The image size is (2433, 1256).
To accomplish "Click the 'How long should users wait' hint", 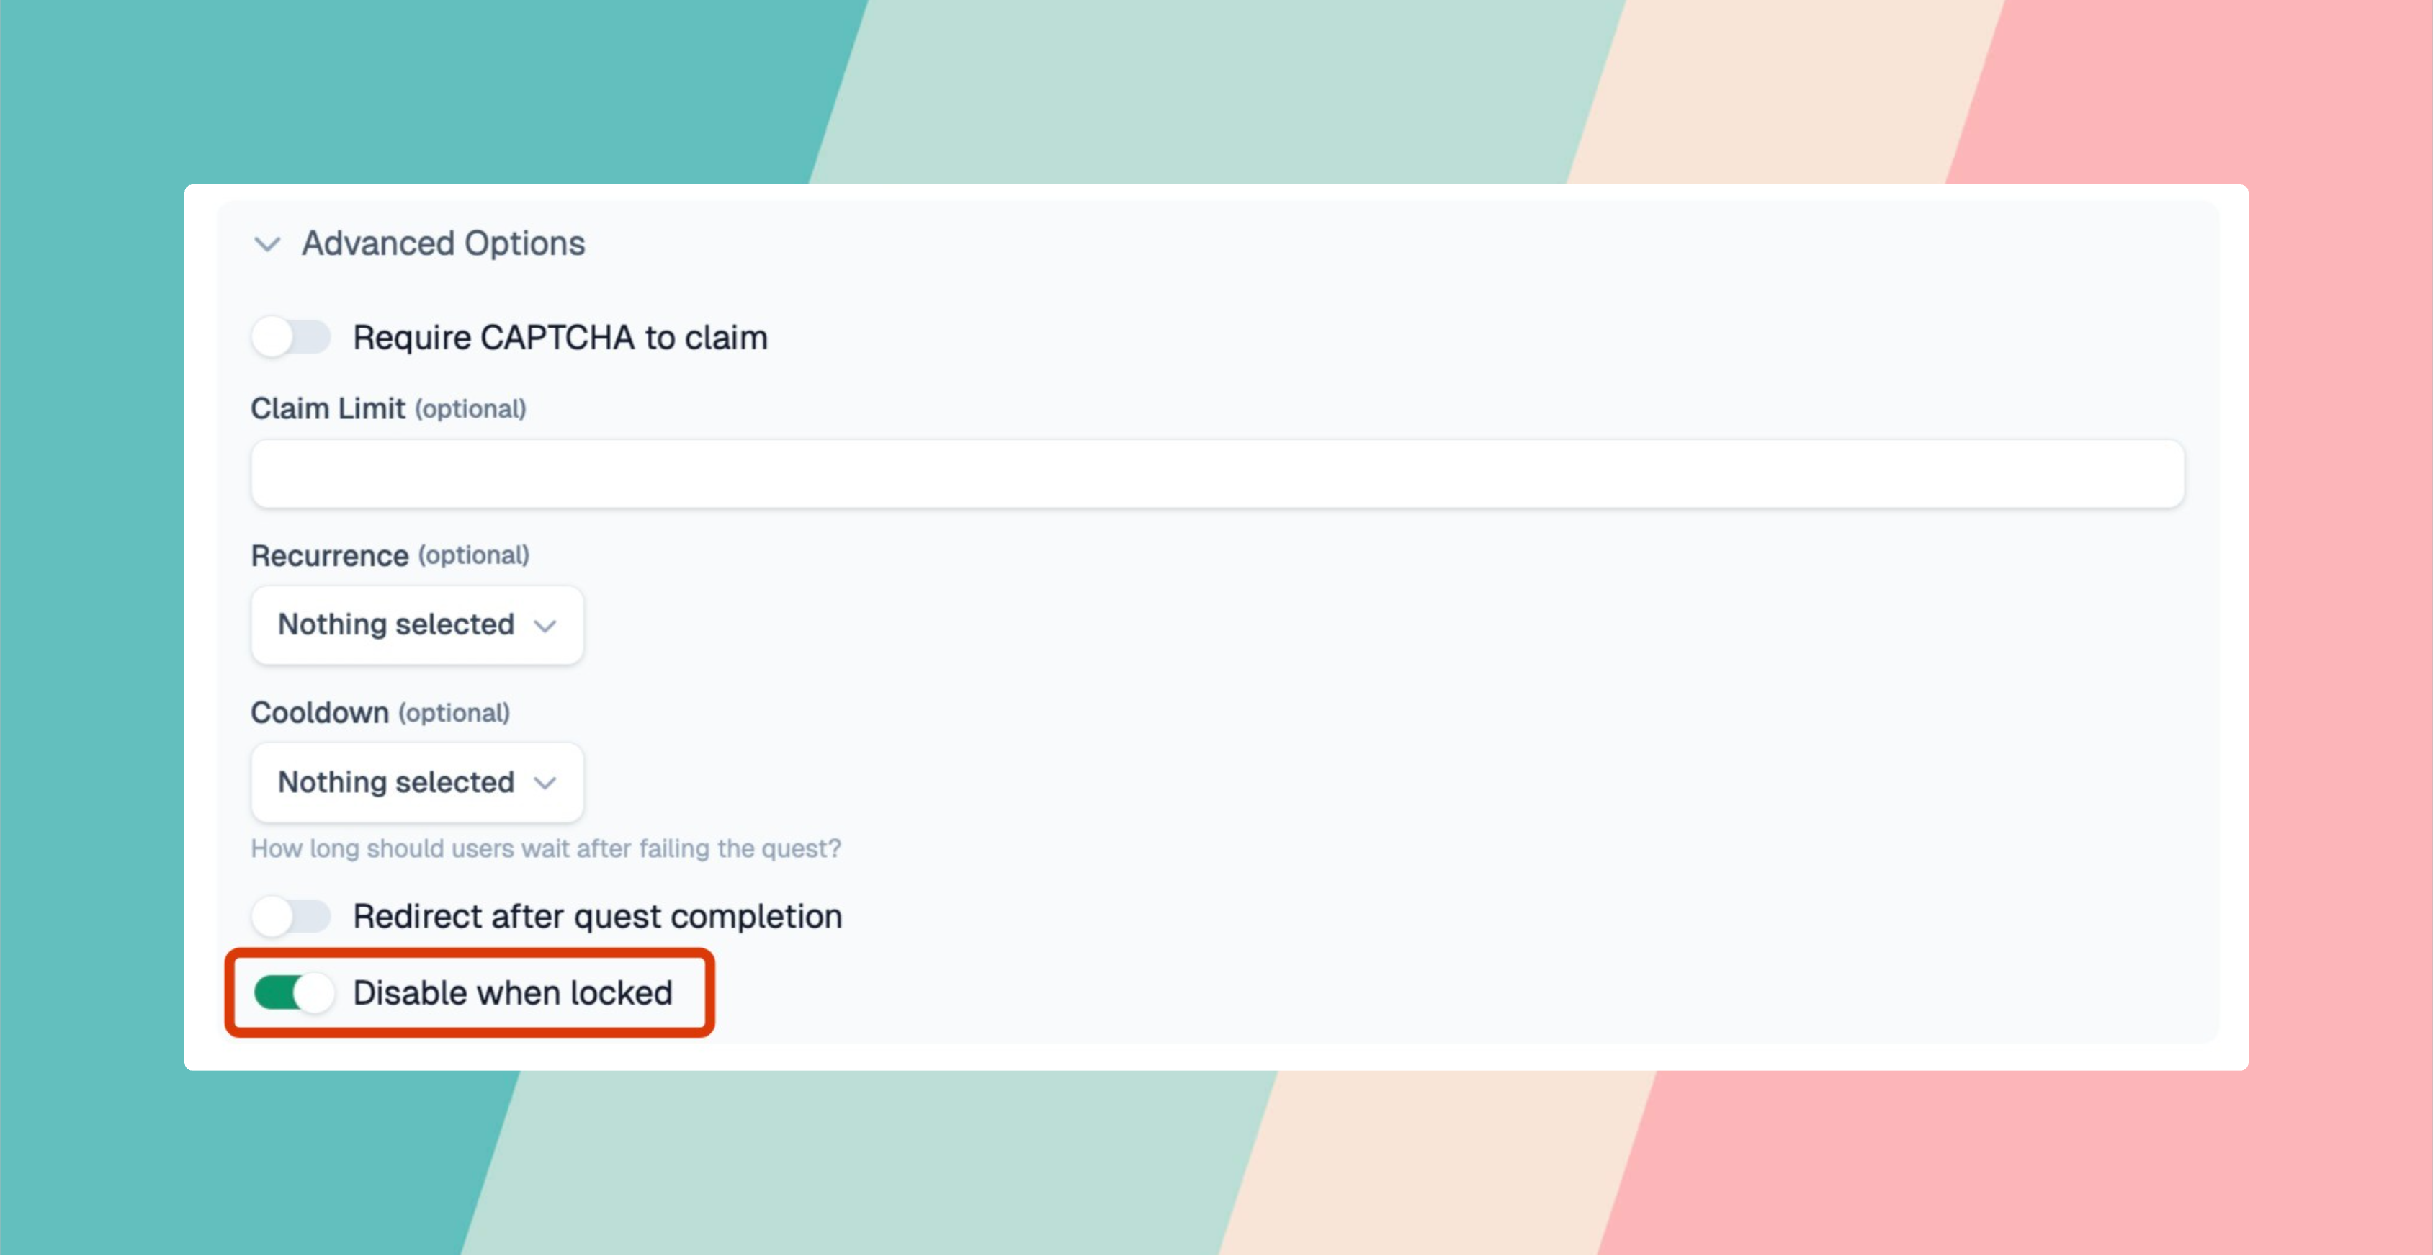I will click(x=545, y=848).
